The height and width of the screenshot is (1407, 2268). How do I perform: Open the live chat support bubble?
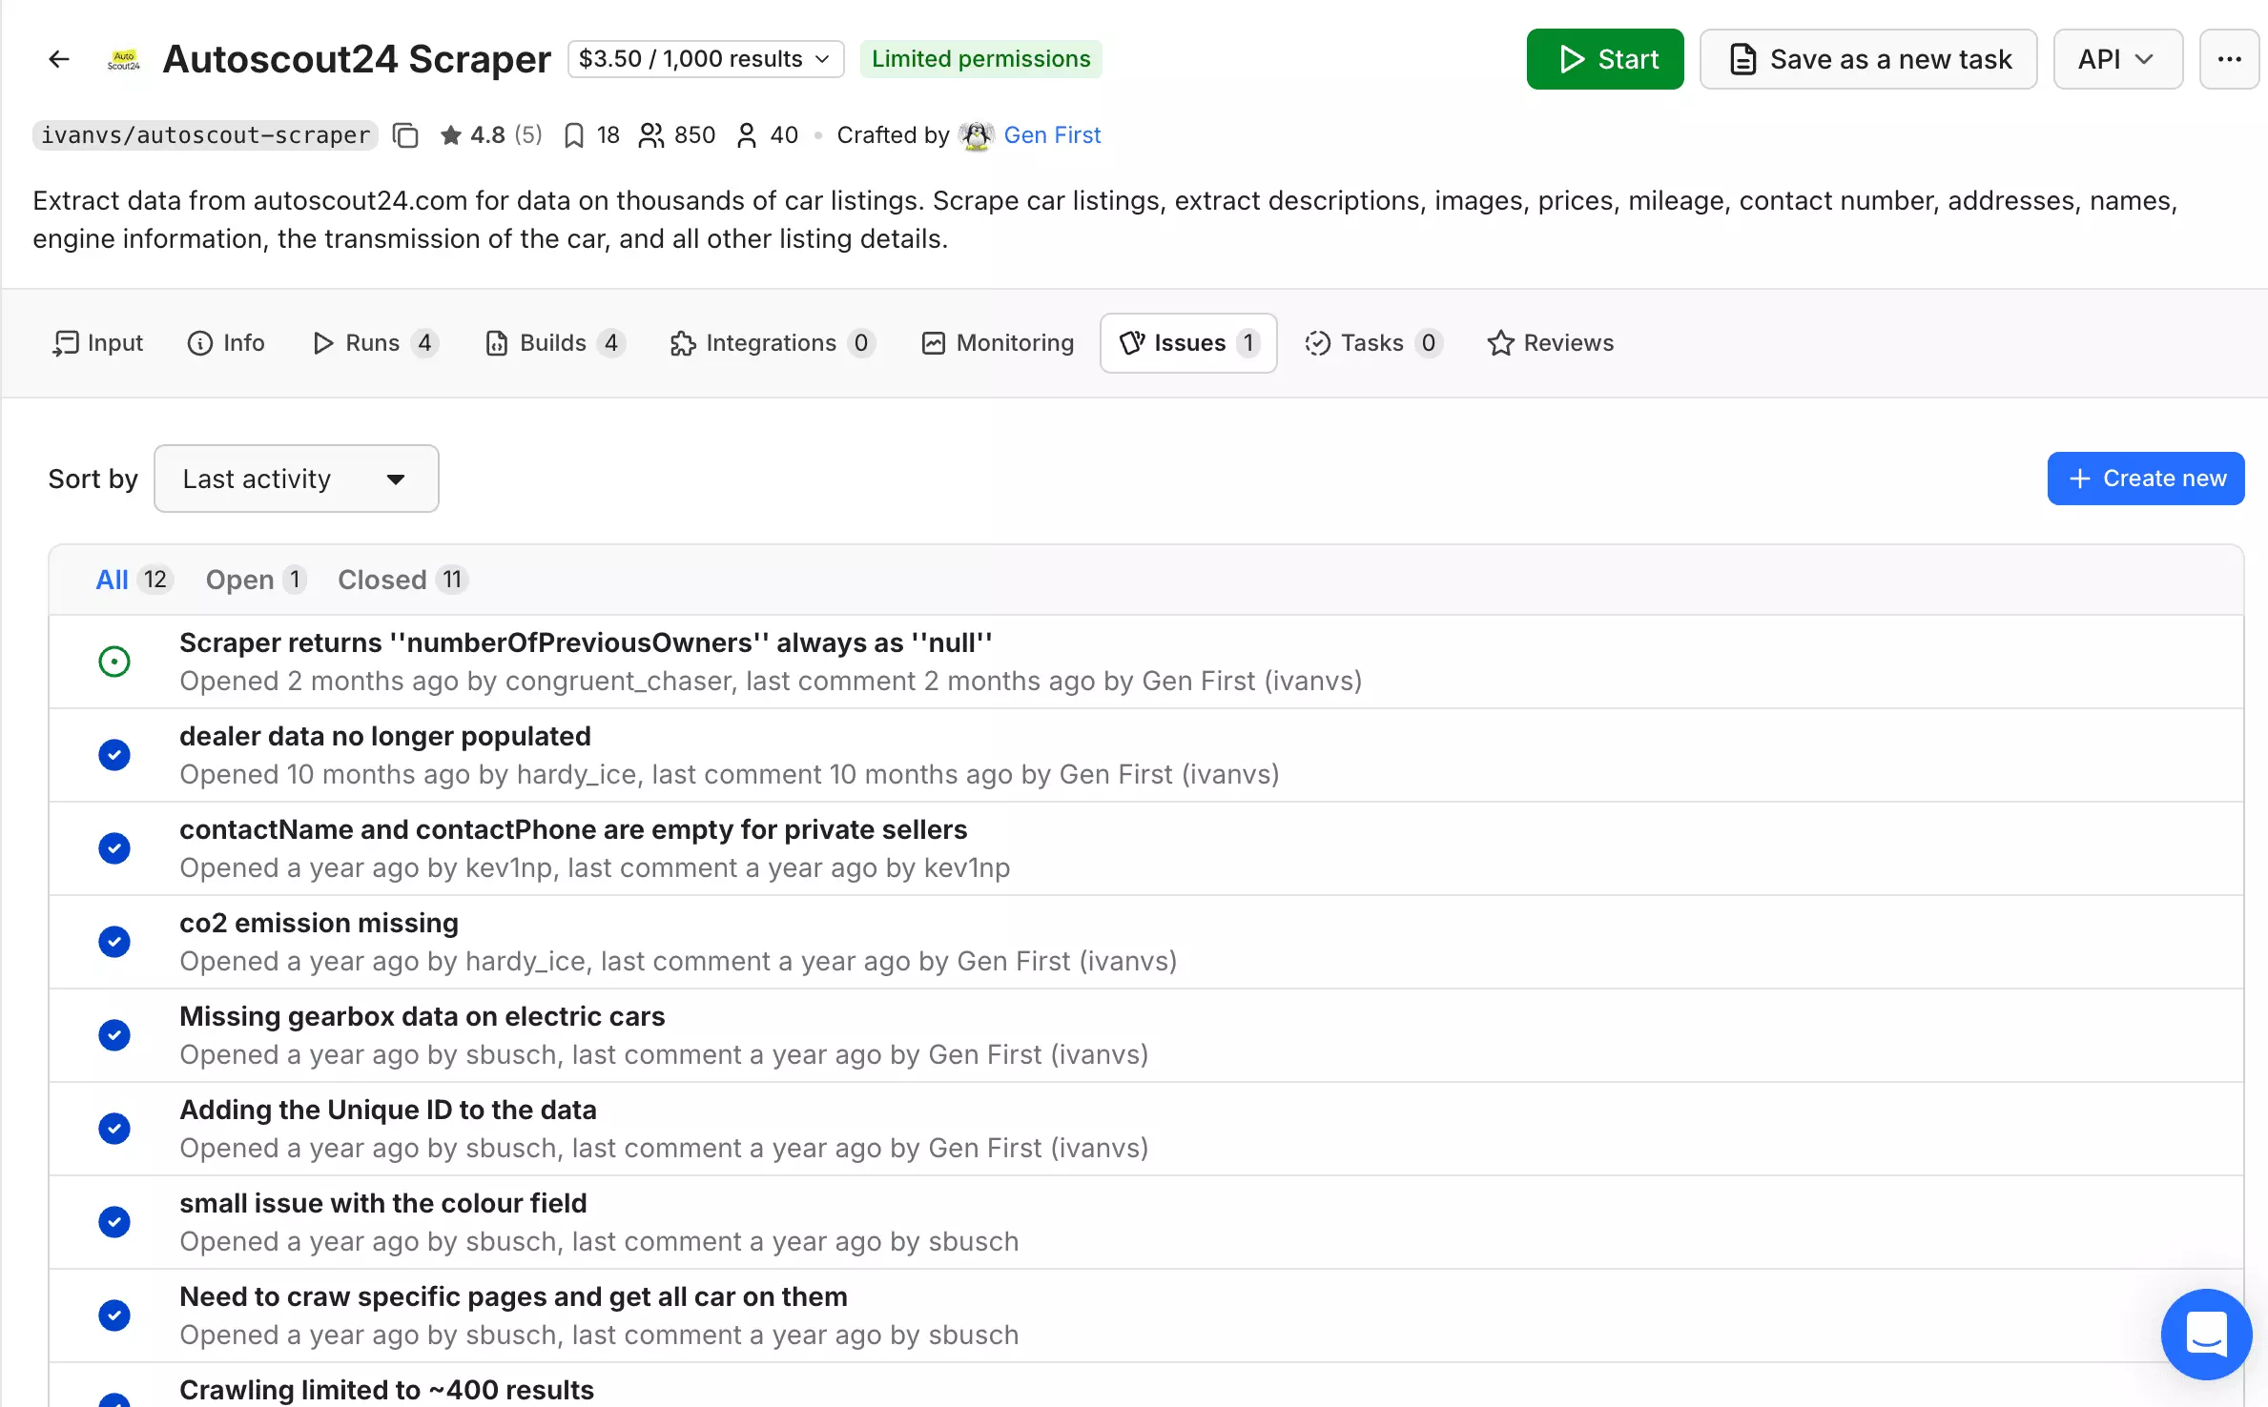[2206, 1335]
